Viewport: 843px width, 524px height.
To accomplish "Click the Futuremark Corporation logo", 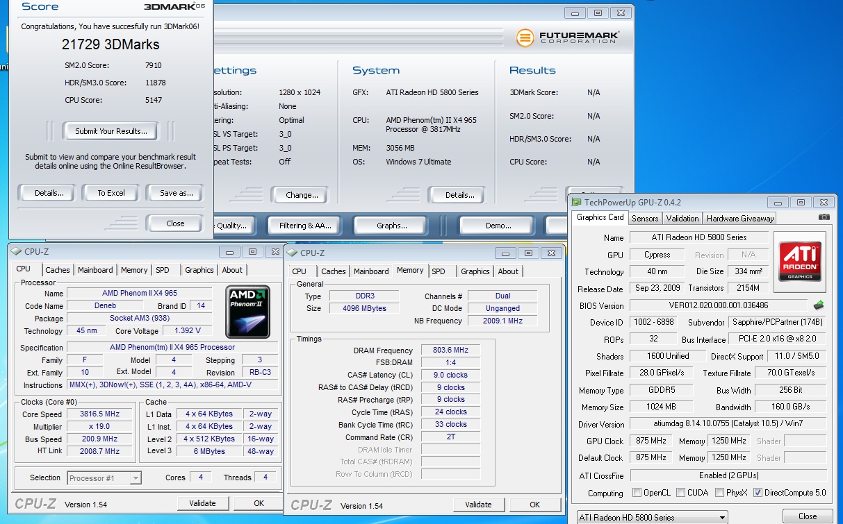I will (x=568, y=37).
